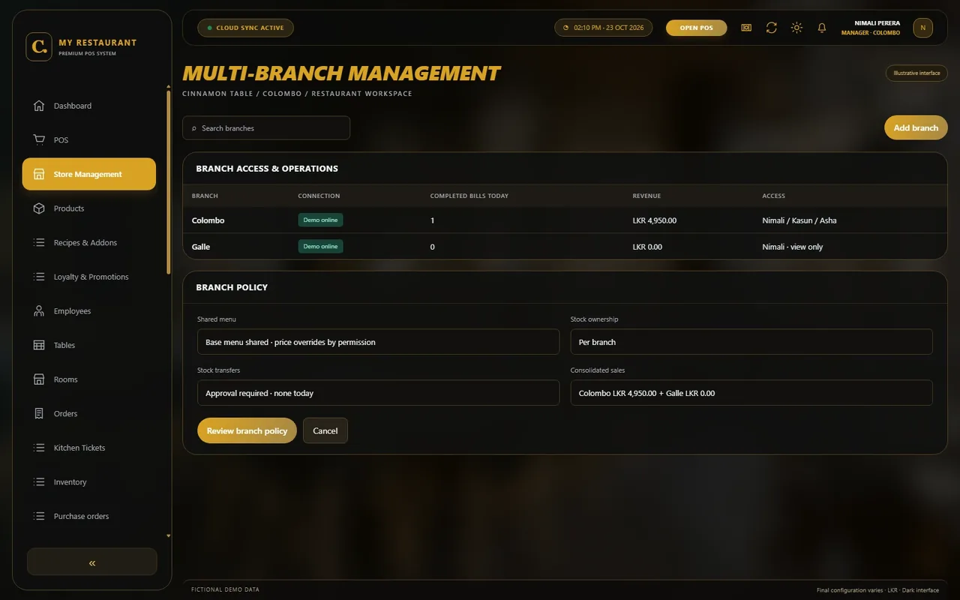The width and height of the screenshot is (960, 600).
Task: Click the My Restaurant logo icon
Action: point(39,46)
